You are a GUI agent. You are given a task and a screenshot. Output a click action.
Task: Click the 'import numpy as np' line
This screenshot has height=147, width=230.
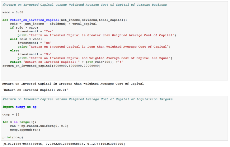coord(19,107)
